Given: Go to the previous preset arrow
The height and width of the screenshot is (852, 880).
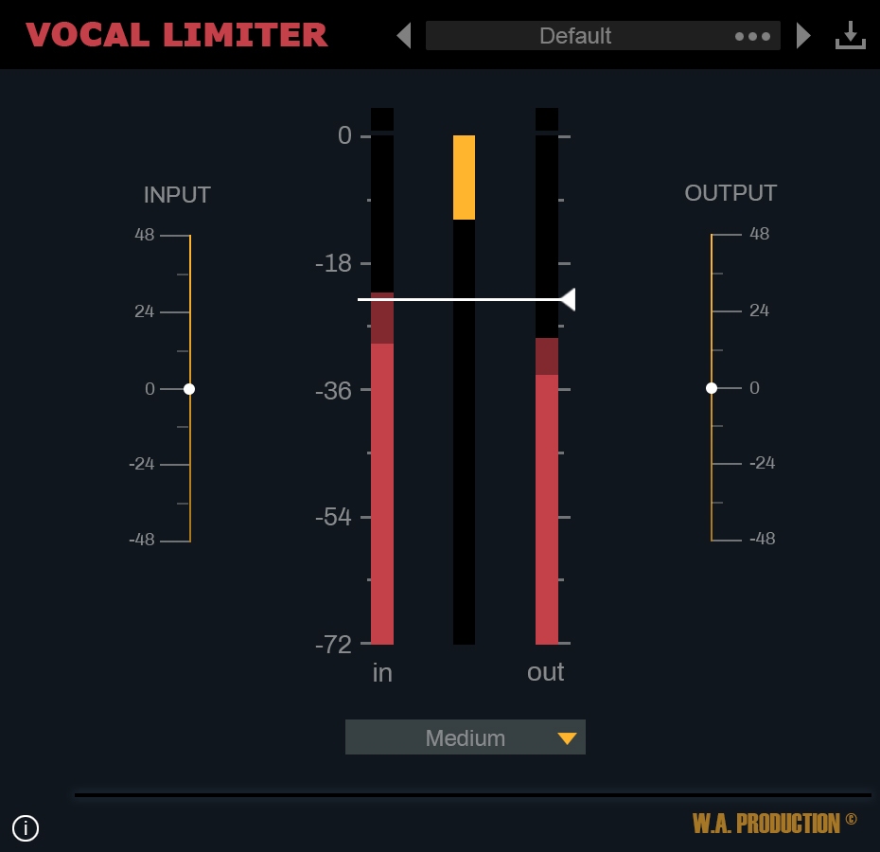Looking at the screenshot, I should [x=404, y=35].
